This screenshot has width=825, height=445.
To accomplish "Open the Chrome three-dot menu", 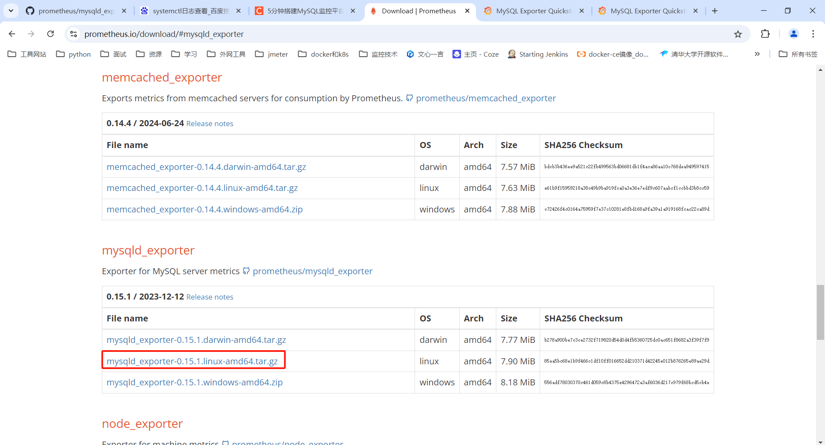I will [x=813, y=34].
